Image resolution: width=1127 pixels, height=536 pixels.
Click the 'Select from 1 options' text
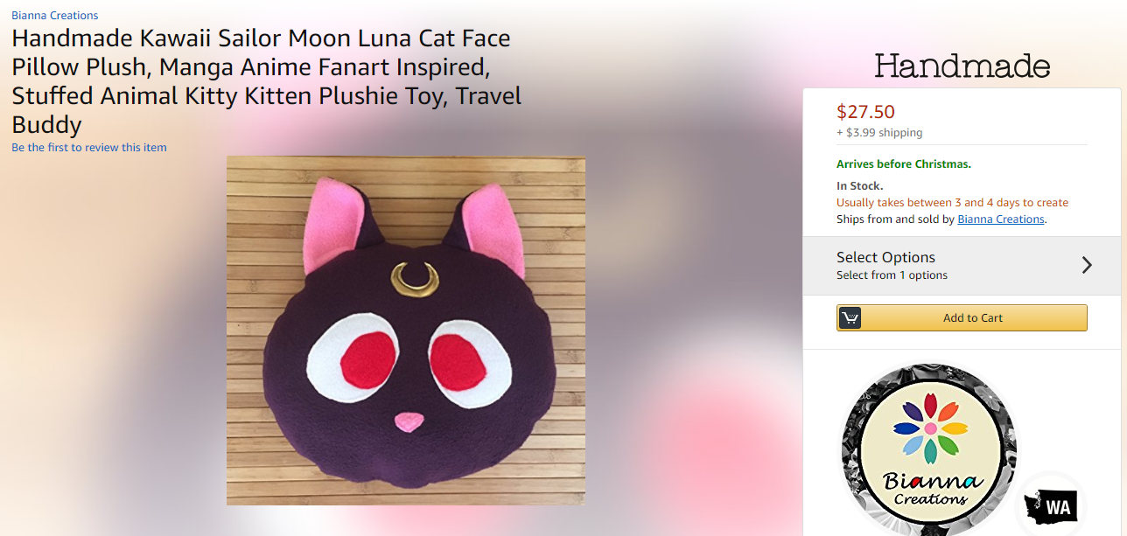click(x=892, y=275)
